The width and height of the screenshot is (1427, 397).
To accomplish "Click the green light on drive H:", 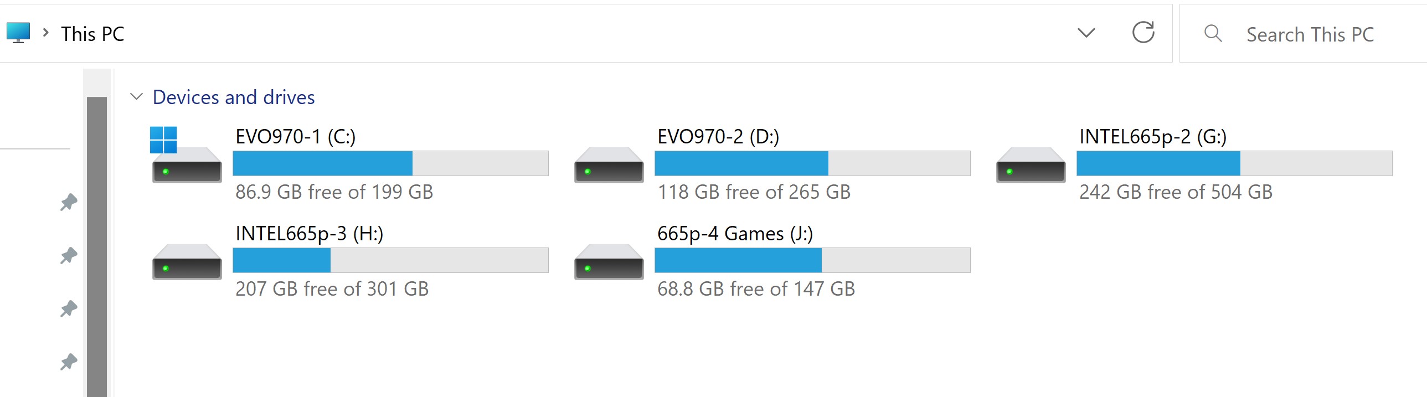I will click(x=166, y=269).
